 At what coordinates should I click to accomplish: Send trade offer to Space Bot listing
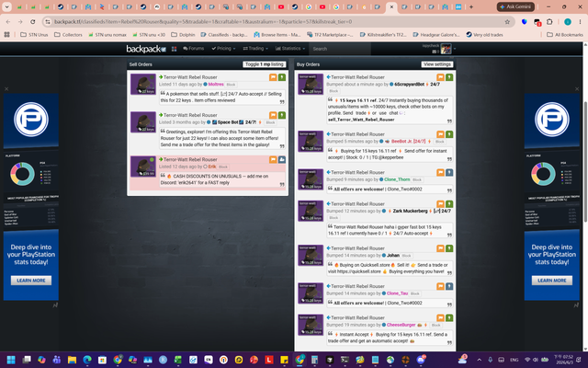click(282, 115)
